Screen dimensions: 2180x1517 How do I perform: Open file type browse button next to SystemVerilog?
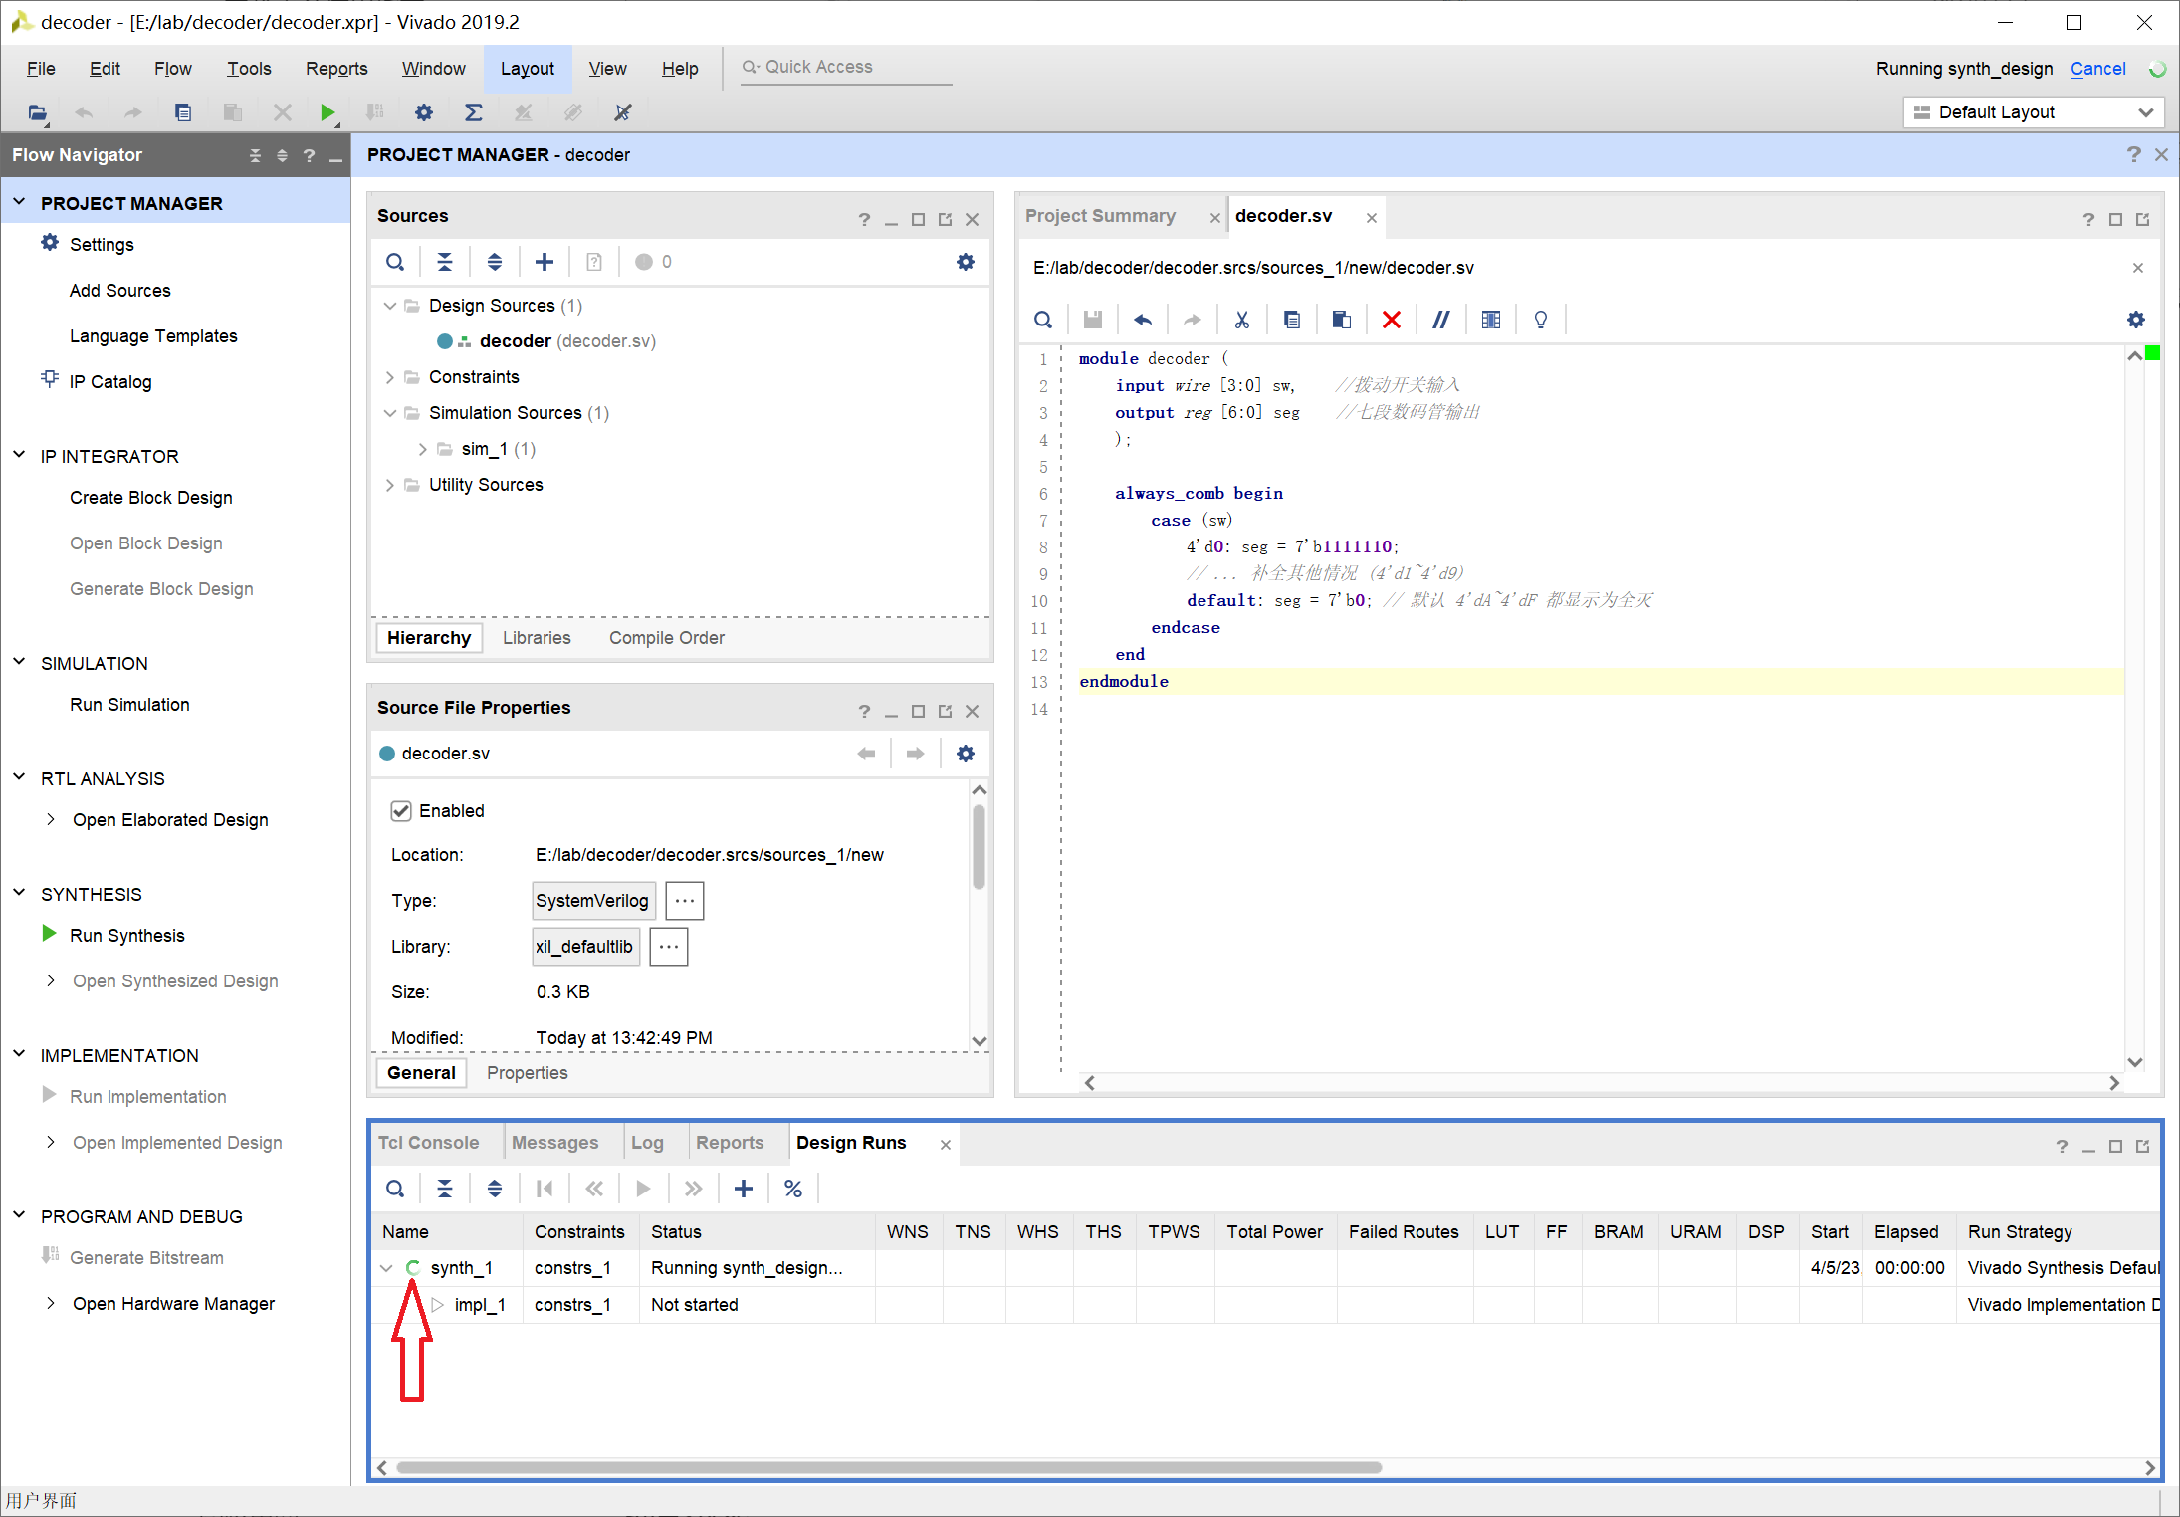[684, 900]
